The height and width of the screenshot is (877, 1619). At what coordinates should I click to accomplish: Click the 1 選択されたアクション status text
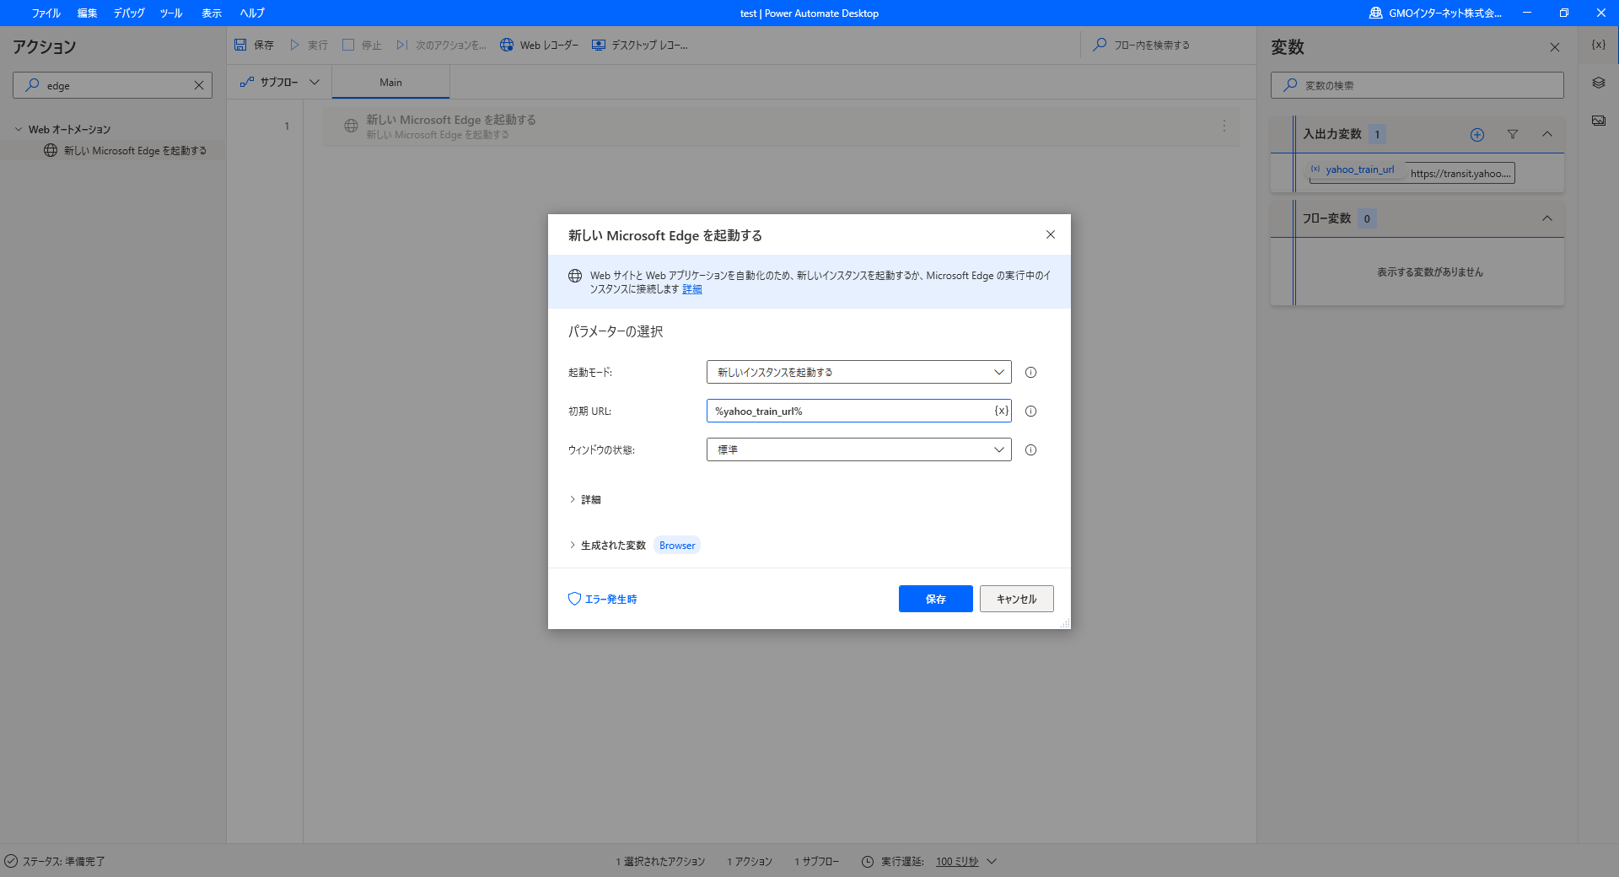[x=660, y=862]
